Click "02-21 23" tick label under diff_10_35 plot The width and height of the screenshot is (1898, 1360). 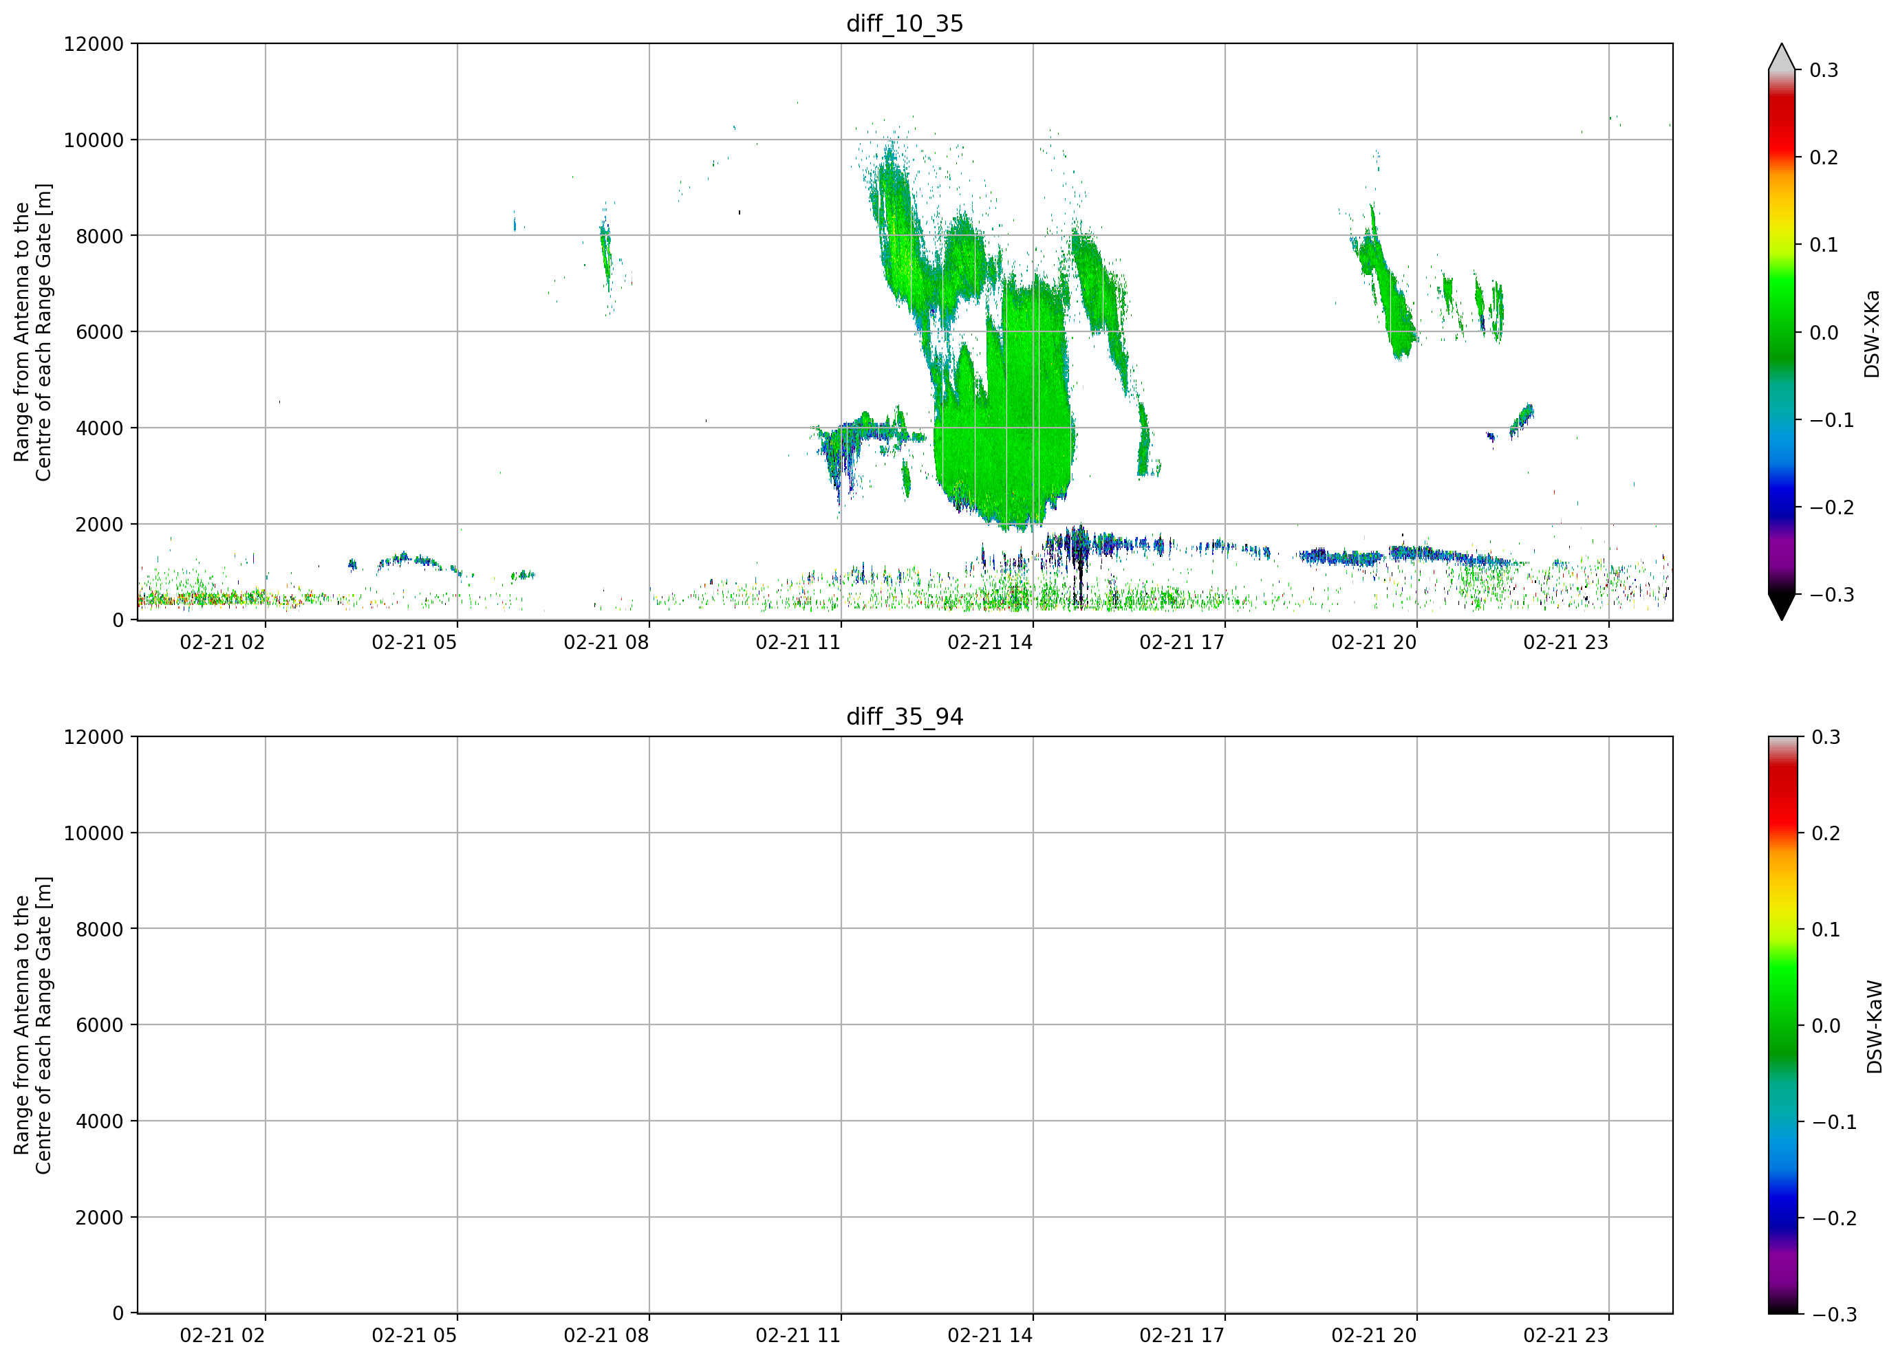click(x=1566, y=642)
